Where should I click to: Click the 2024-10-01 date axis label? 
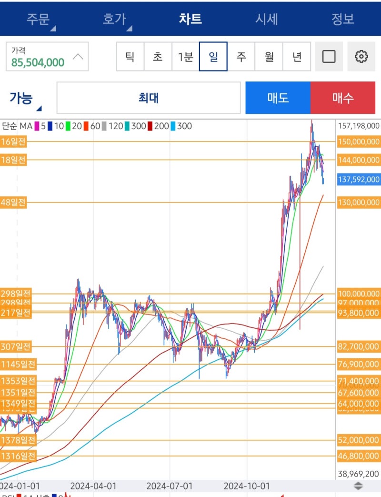[247, 486]
